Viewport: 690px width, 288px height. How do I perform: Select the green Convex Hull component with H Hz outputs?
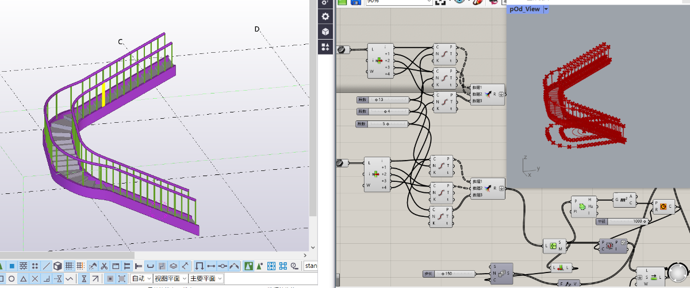coord(585,206)
